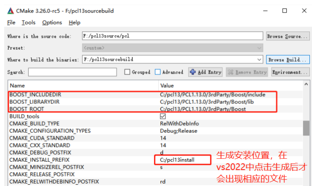
Task: Select the BUILD_tools entry name
Action: (24, 117)
